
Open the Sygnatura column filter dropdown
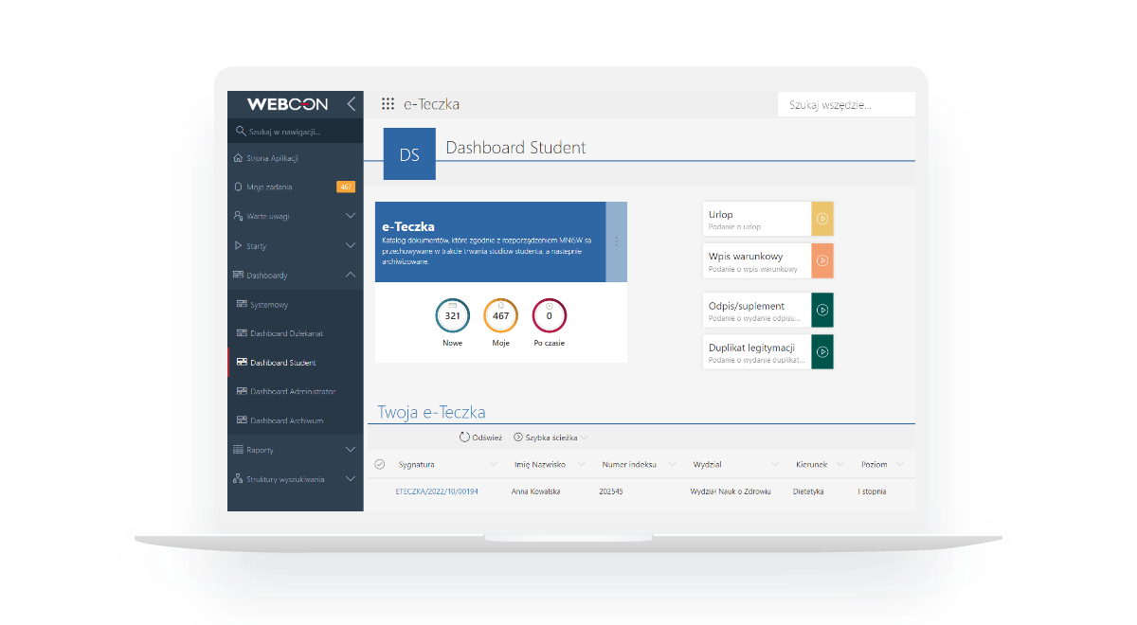[x=493, y=465]
